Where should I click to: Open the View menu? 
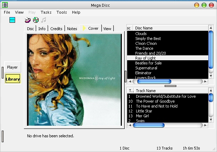click(x=19, y=12)
